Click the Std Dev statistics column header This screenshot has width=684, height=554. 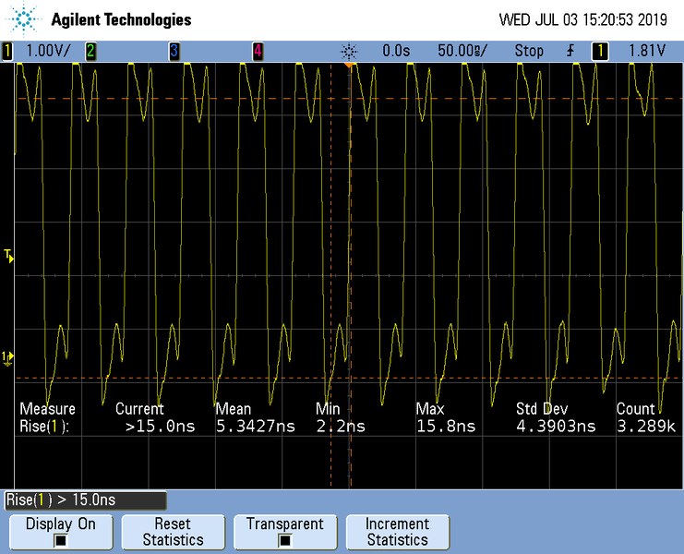[x=543, y=409]
